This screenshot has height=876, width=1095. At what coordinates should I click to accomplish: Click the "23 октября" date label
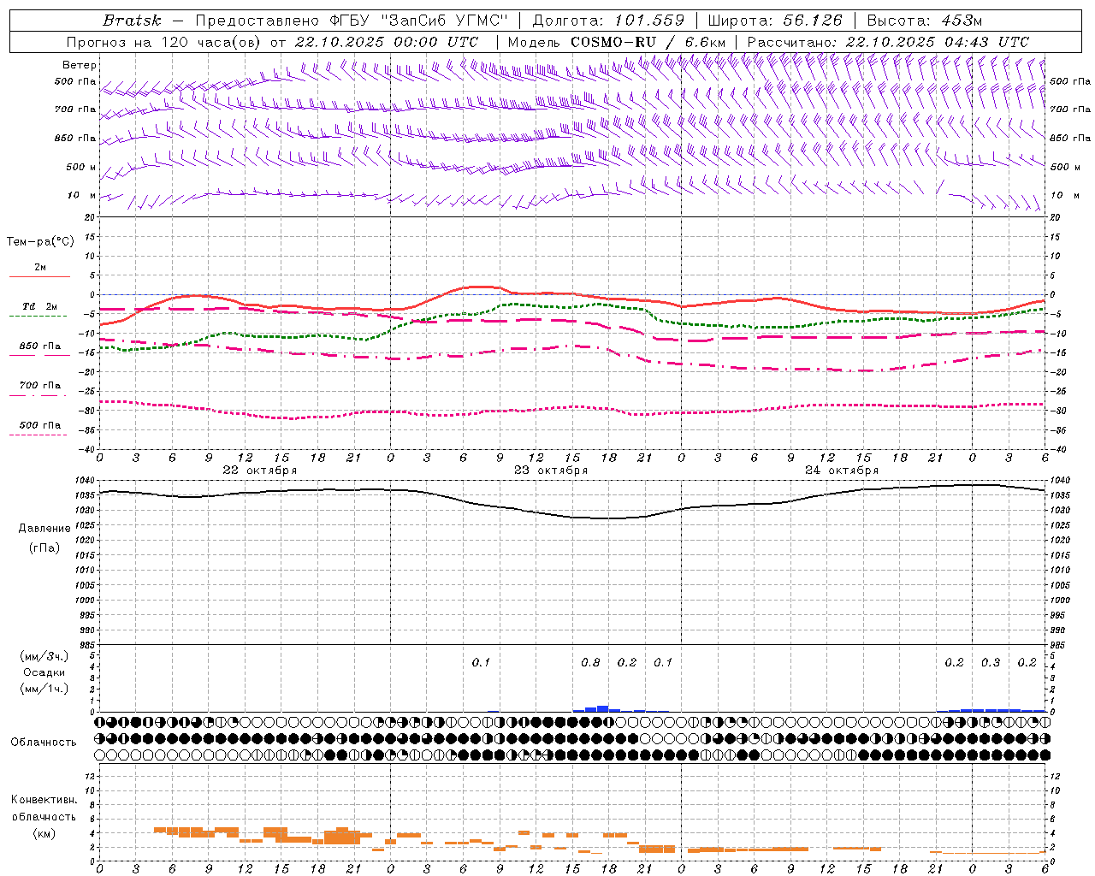pos(551,471)
